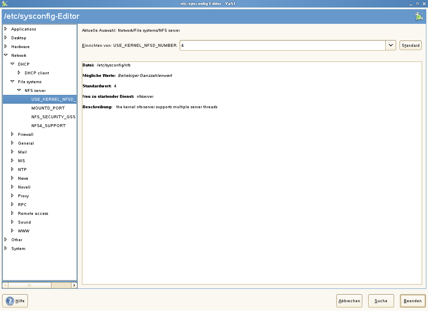
Task: Reset value with the Standard button
Action: pos(410,45)
